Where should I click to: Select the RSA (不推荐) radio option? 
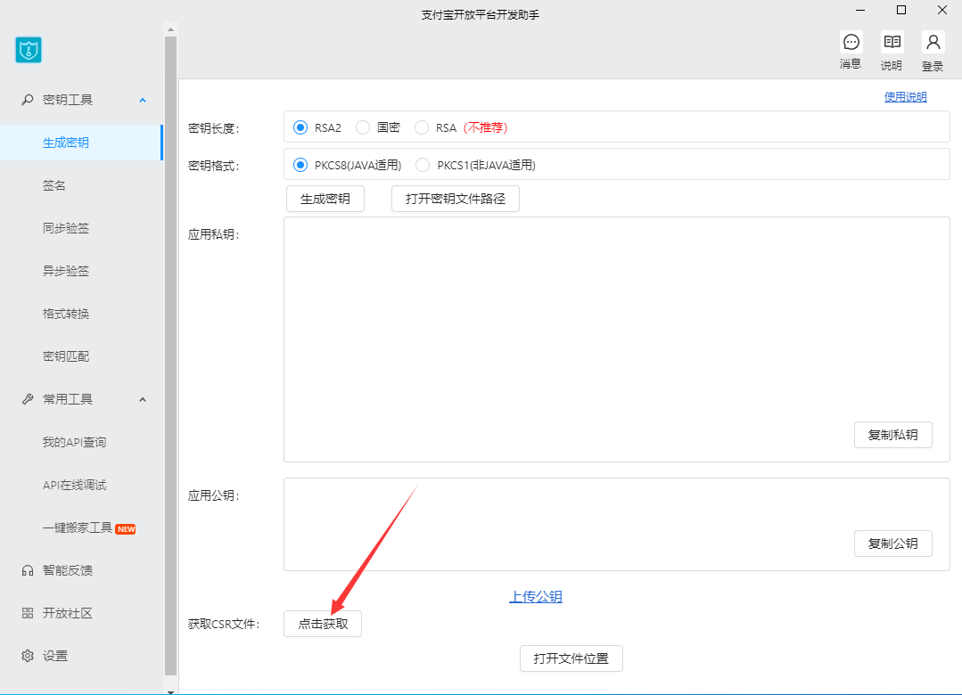pyautogui.click(x=422, y=127)
